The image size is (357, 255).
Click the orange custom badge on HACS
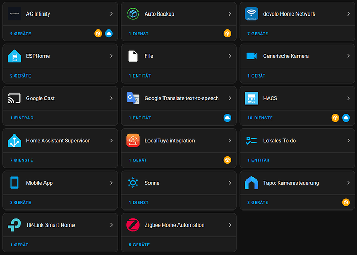coord(335,118)
